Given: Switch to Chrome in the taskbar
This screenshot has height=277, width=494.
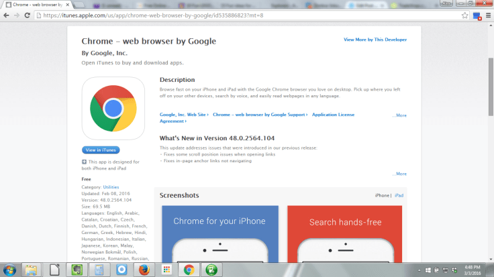Looking at the screenshot, I should [189, 270].
